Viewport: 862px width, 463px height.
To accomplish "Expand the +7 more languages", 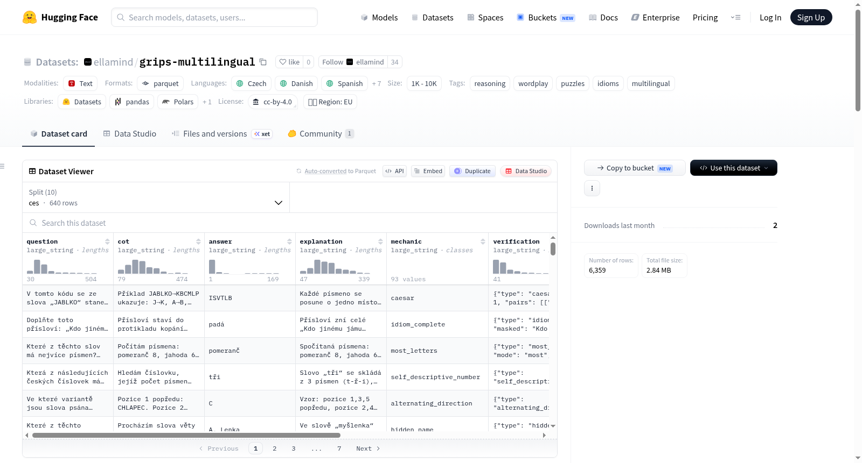I will pyautogui.click(x=377, y=84).
